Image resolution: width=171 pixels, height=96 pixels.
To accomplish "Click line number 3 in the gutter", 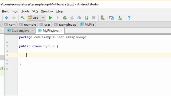I will pos(7,46).
